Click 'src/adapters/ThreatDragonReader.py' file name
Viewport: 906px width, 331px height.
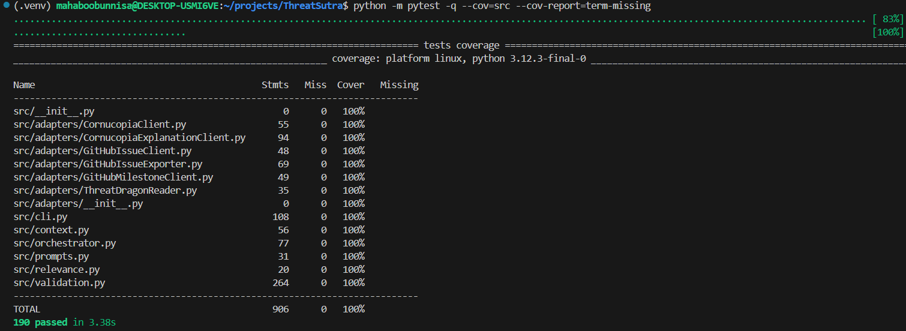105,191
